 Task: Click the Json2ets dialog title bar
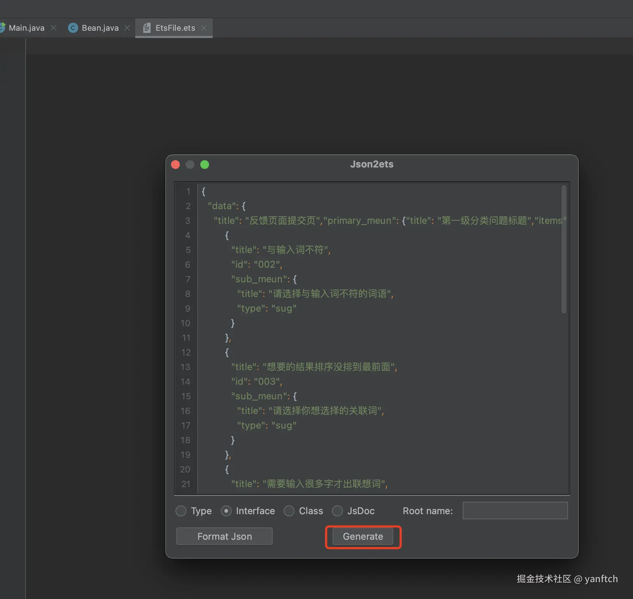372,164
